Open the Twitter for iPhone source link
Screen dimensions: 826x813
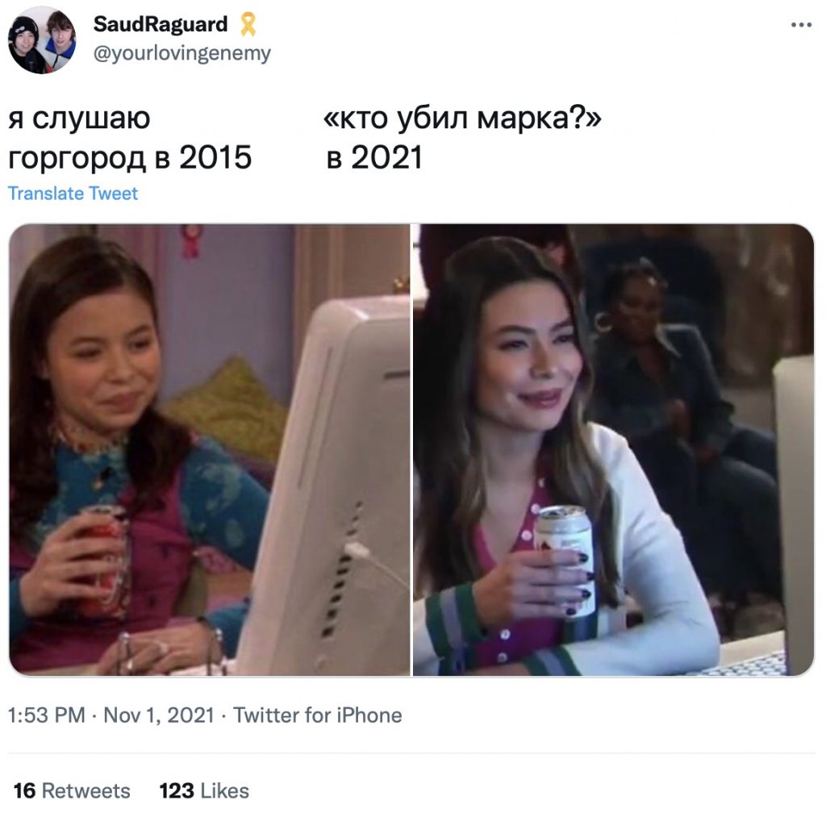point(317,715)
